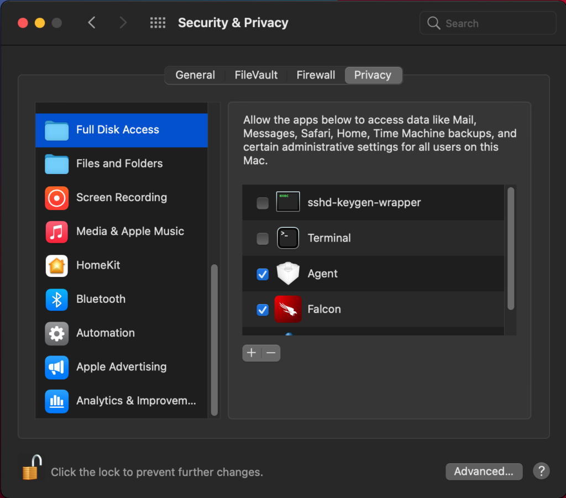Viewport: 566px width, 498px height.
Task: Click the Advanced button
Action: coord(484,471)
